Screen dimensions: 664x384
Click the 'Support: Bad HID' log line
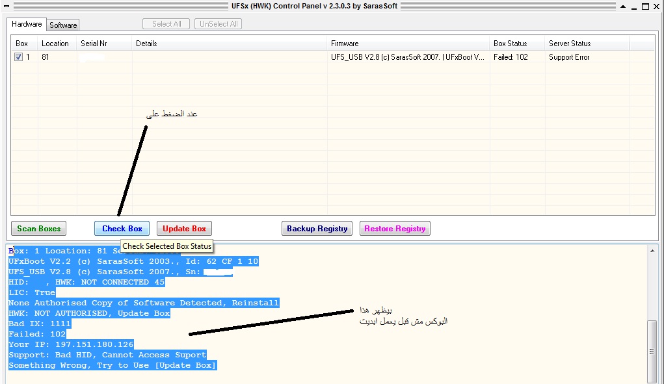click(107, 355)
